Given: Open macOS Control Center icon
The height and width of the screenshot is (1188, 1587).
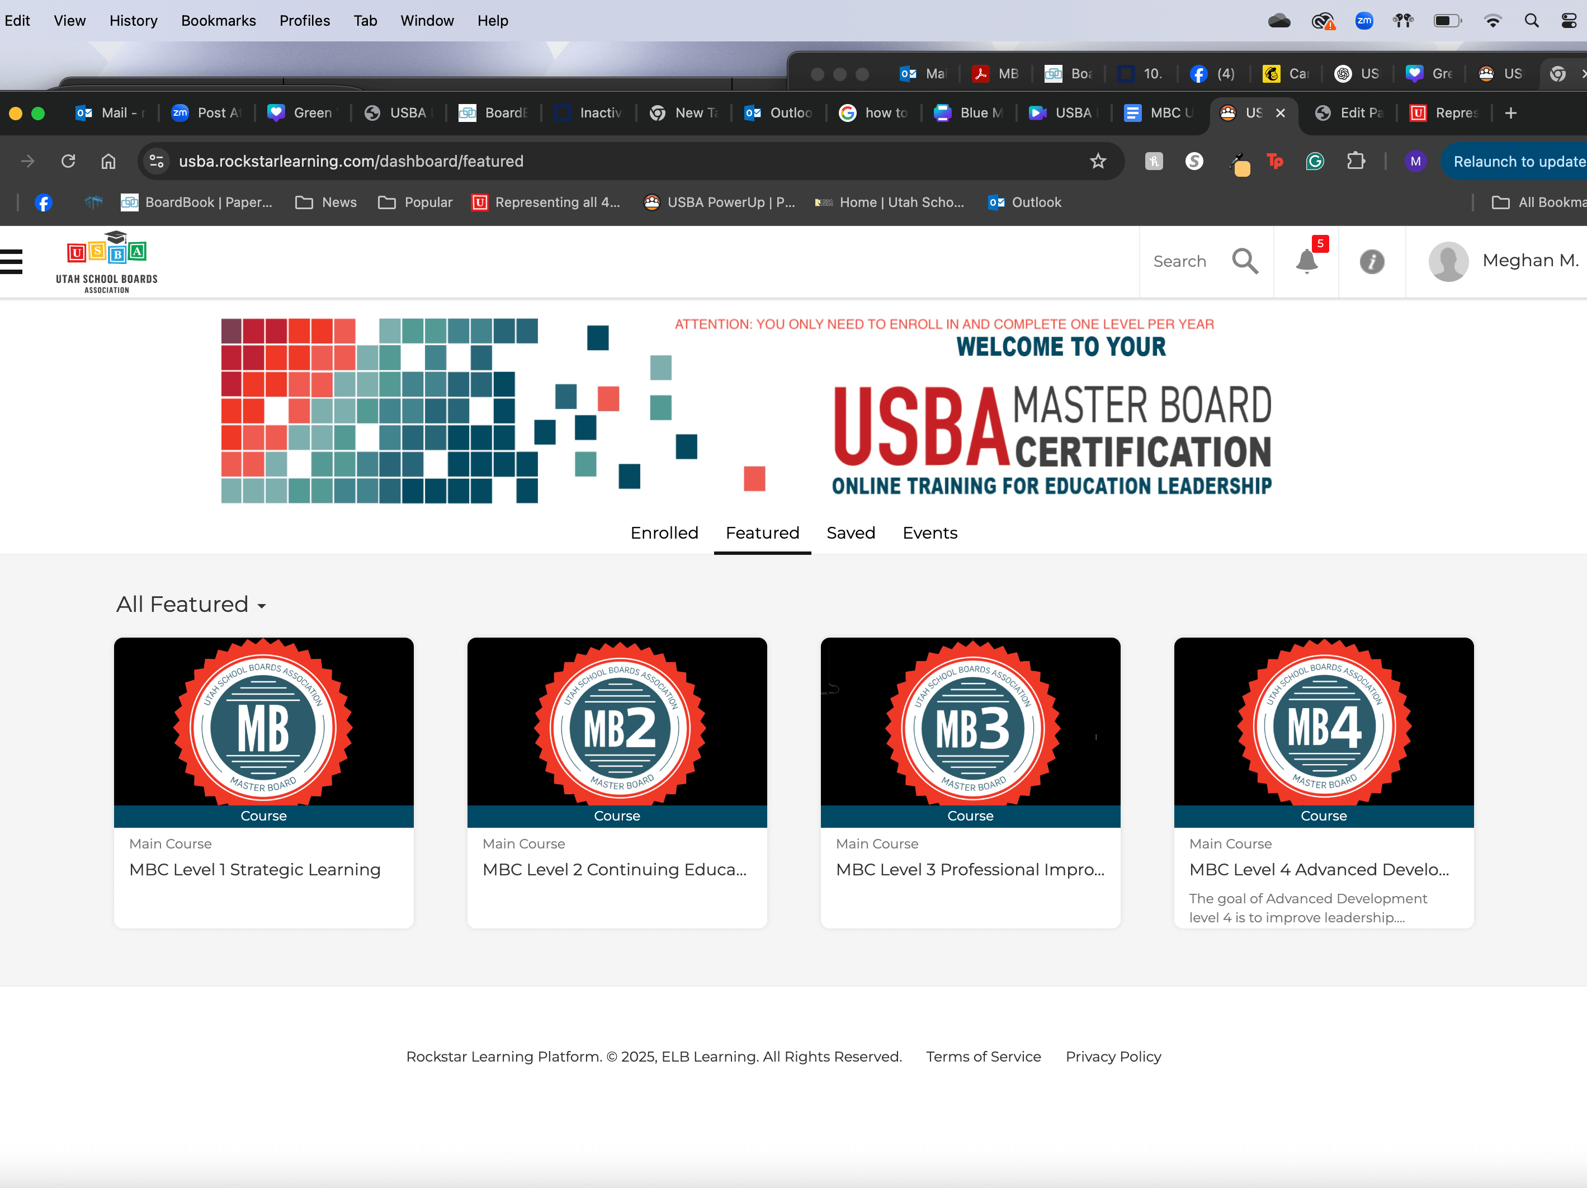Looking at the screenshot, I should click(x=1569, y=21).
